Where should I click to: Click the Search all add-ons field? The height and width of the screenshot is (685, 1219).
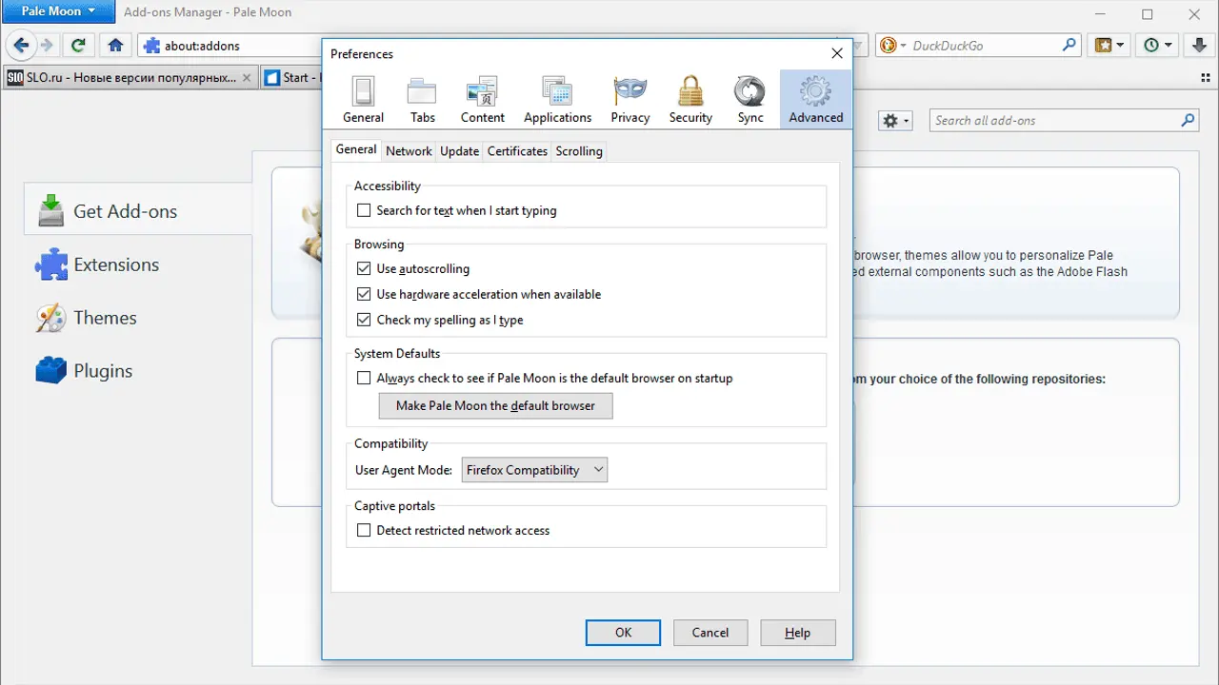point(1052,121)
